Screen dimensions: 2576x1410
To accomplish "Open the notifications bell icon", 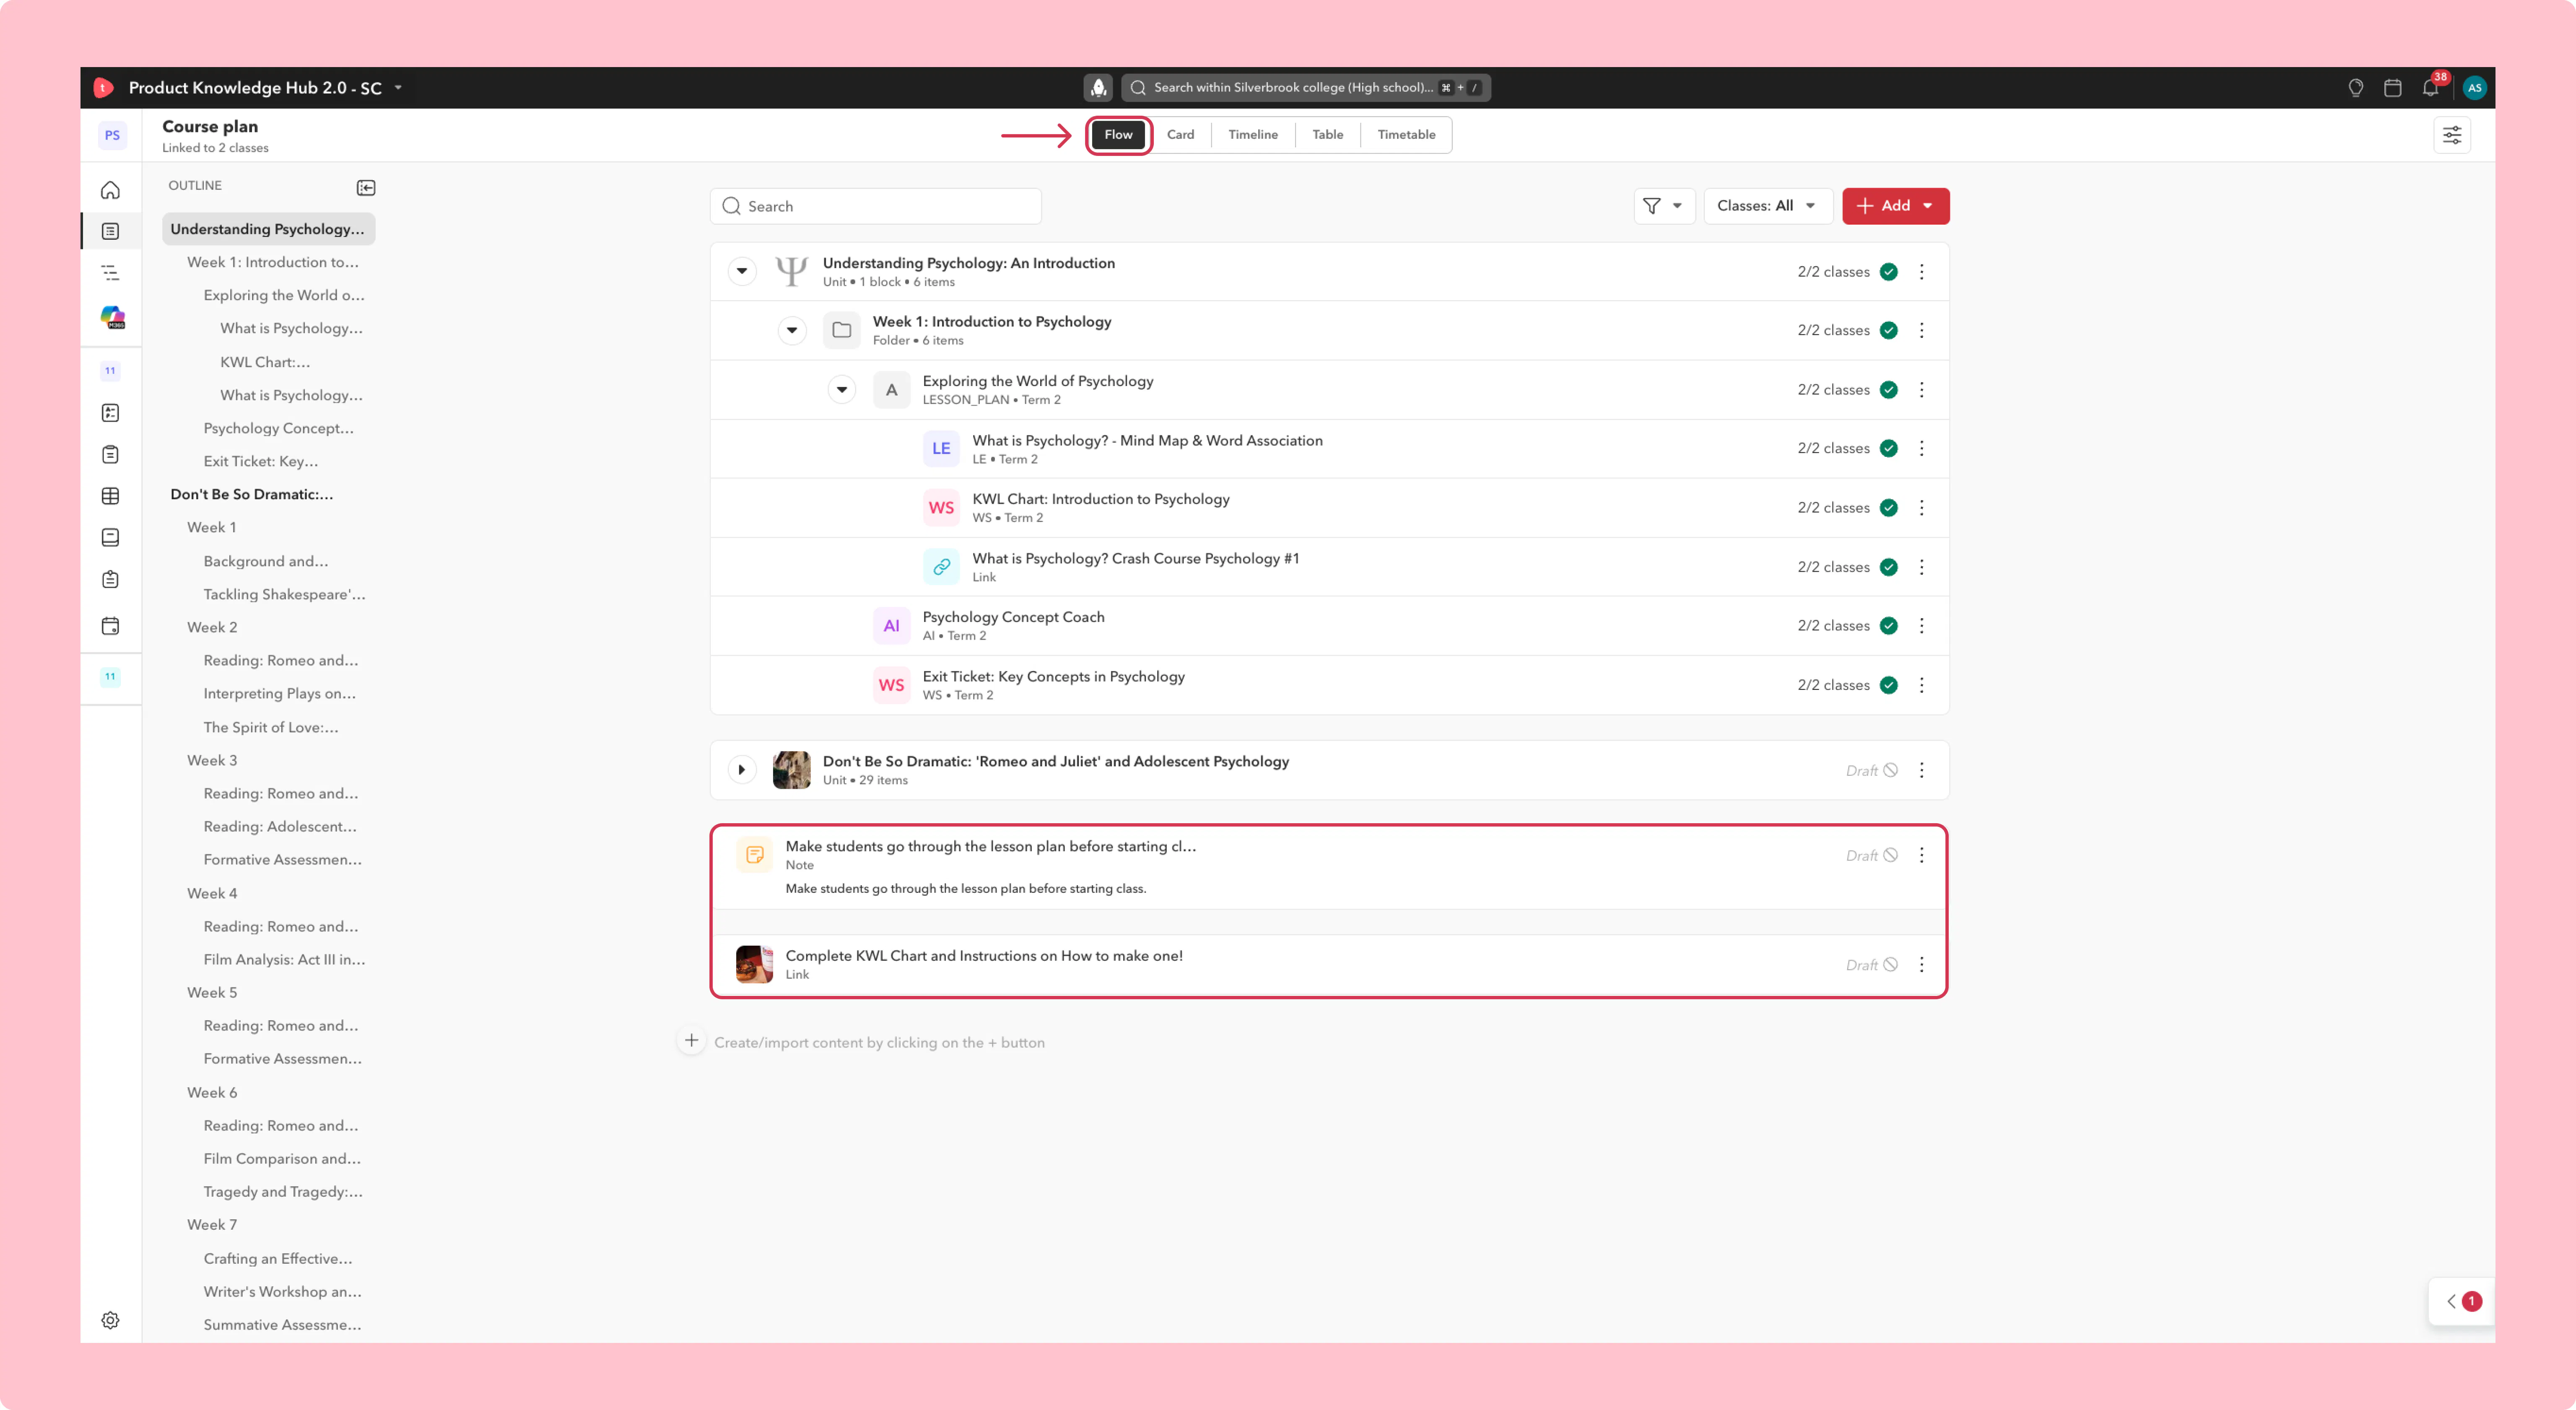I will pos(2430,88).
